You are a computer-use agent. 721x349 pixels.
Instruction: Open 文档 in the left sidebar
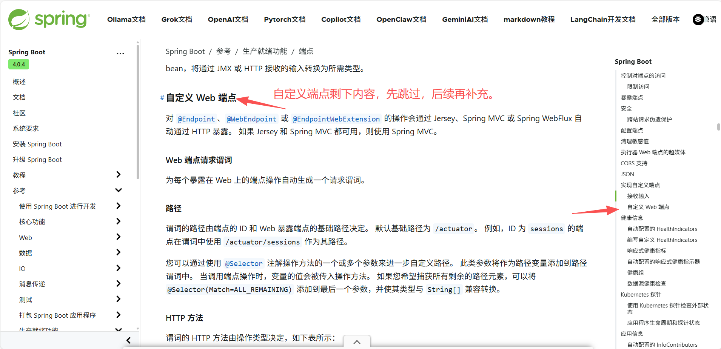(19, 97)
